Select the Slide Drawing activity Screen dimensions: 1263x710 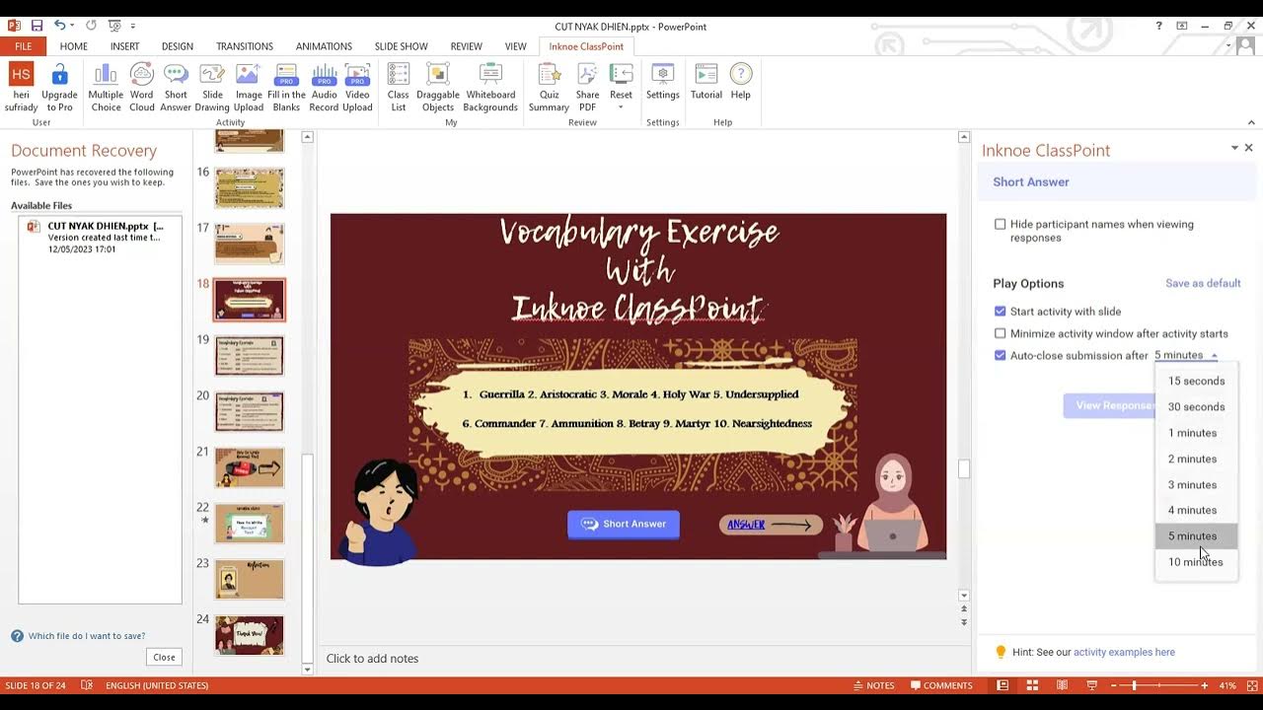[212, 88]
